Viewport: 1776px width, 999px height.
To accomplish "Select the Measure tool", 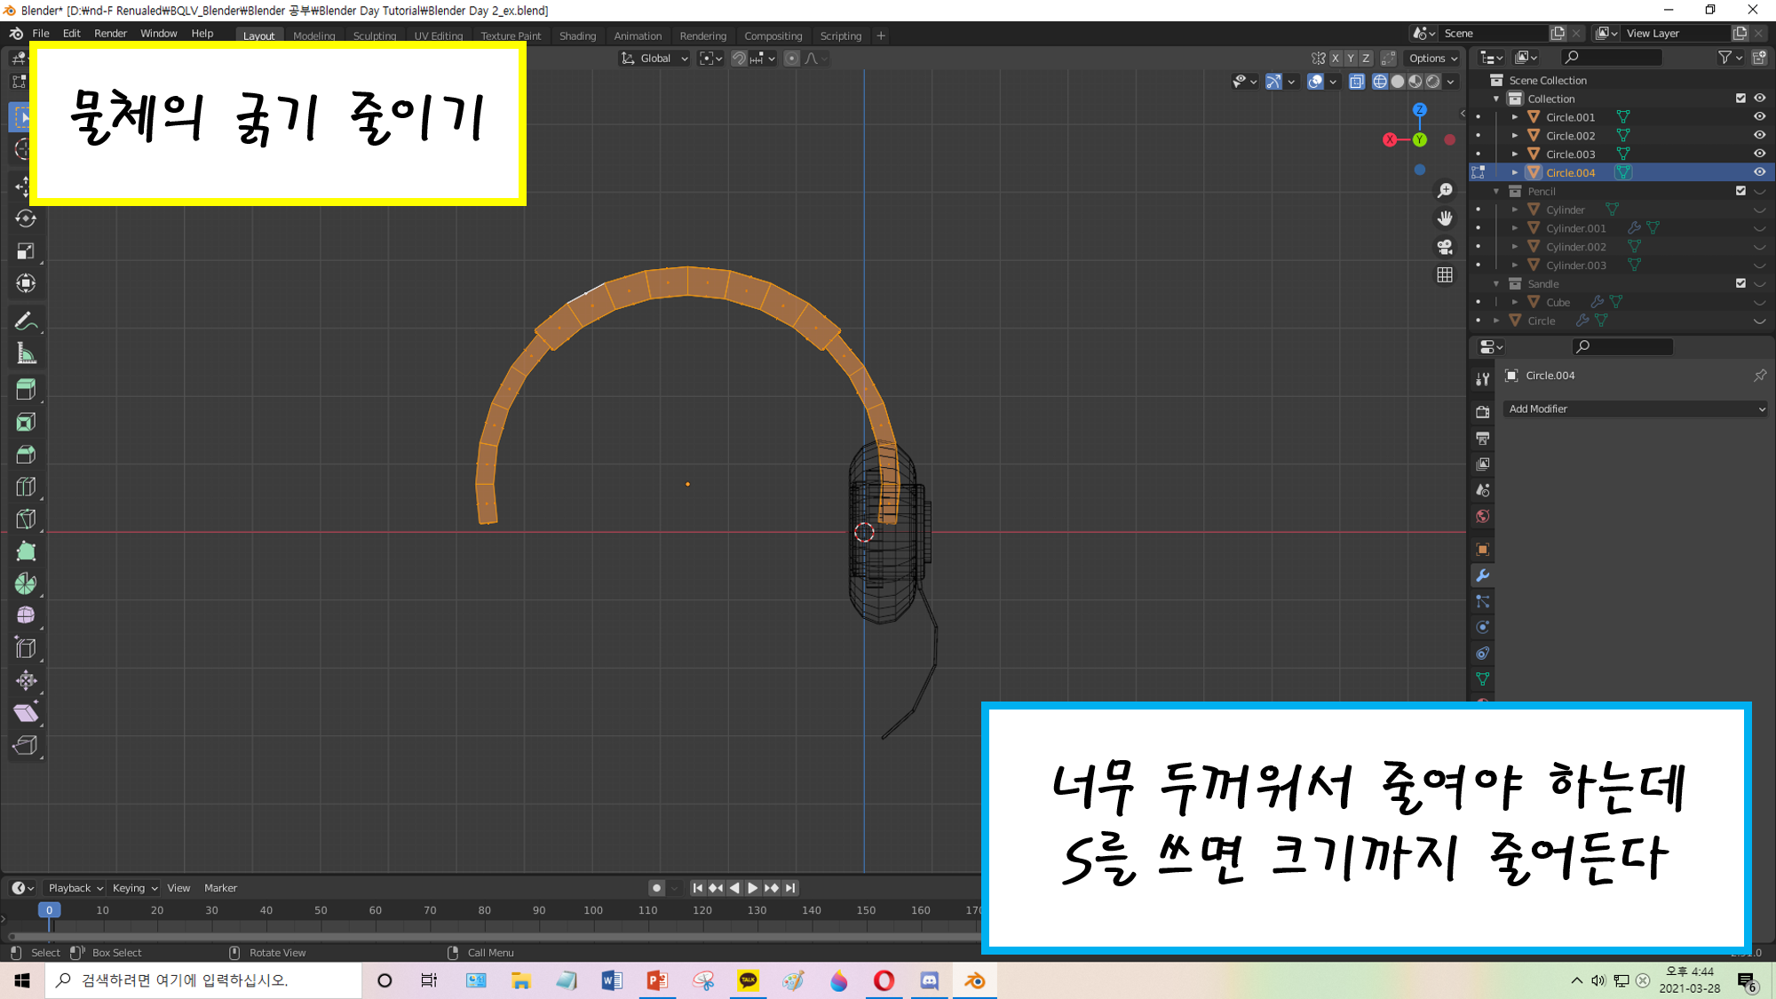I will (26, 354).
